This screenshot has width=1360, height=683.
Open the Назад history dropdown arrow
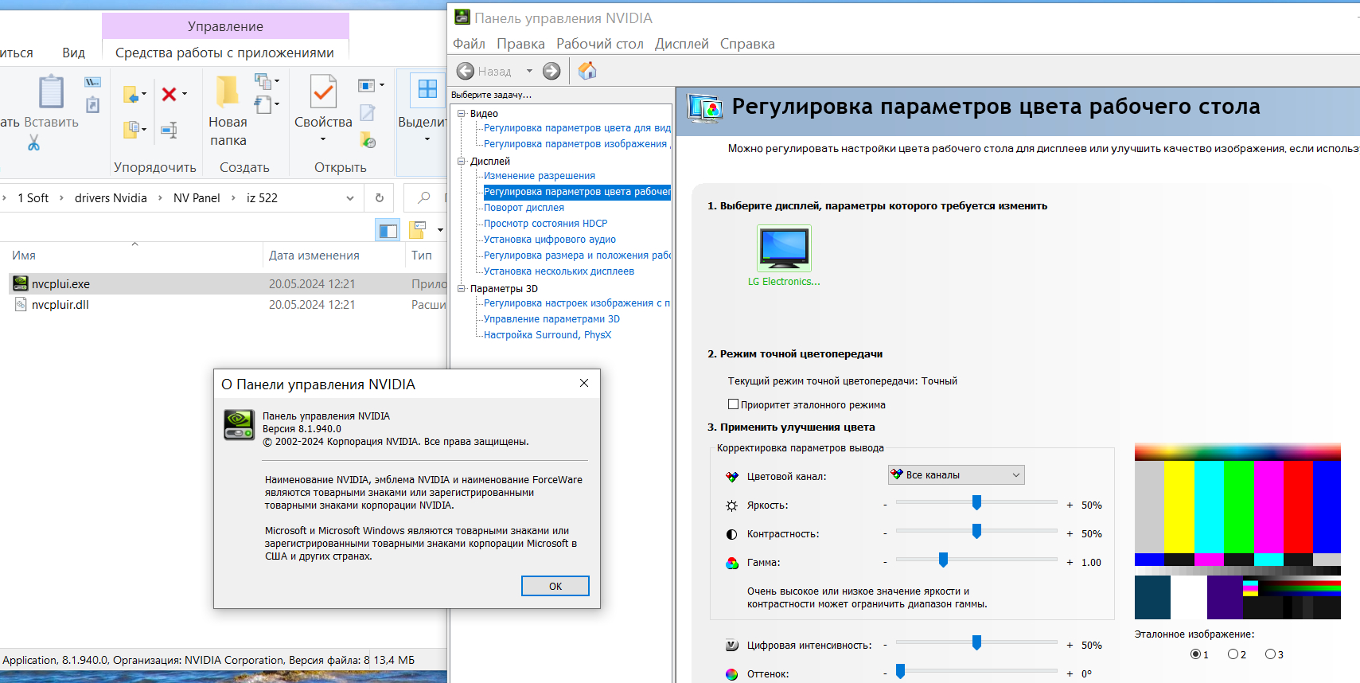click(x=529, y=71)
